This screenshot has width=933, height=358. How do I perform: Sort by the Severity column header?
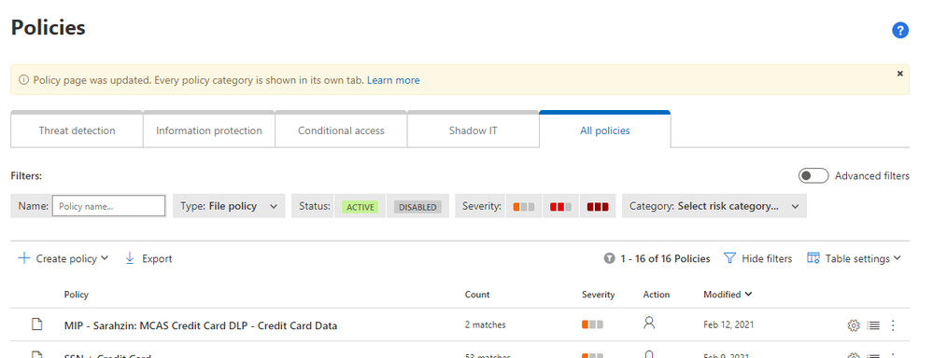[x=598, y=295]
